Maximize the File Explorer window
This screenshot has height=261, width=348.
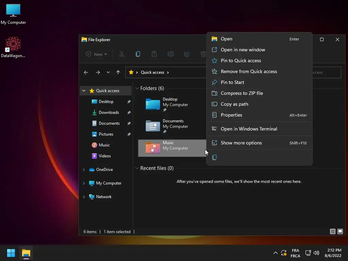coord(321,39)
